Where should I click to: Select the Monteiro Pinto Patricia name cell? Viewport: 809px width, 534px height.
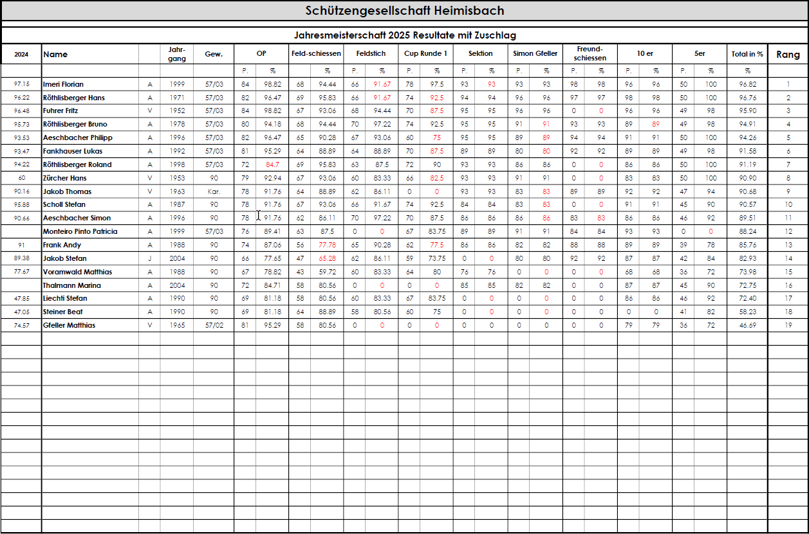[x=80, y=231]
